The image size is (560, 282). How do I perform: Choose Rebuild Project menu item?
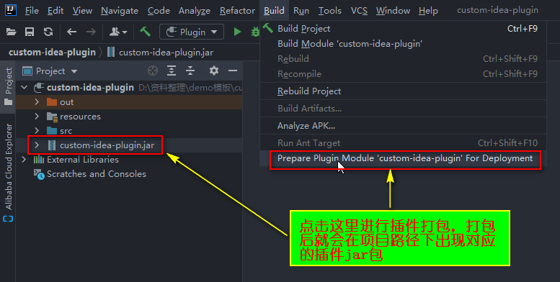[x=403, y=91]
